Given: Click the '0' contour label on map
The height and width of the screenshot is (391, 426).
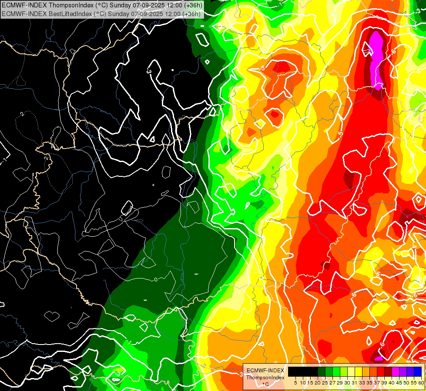Looking at the screenshot, I should coord(156,279).
